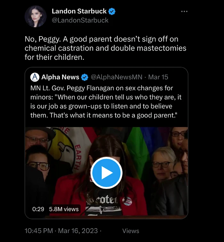
Task: Click the Alpha News account name
Action: [x=60, y=77]
